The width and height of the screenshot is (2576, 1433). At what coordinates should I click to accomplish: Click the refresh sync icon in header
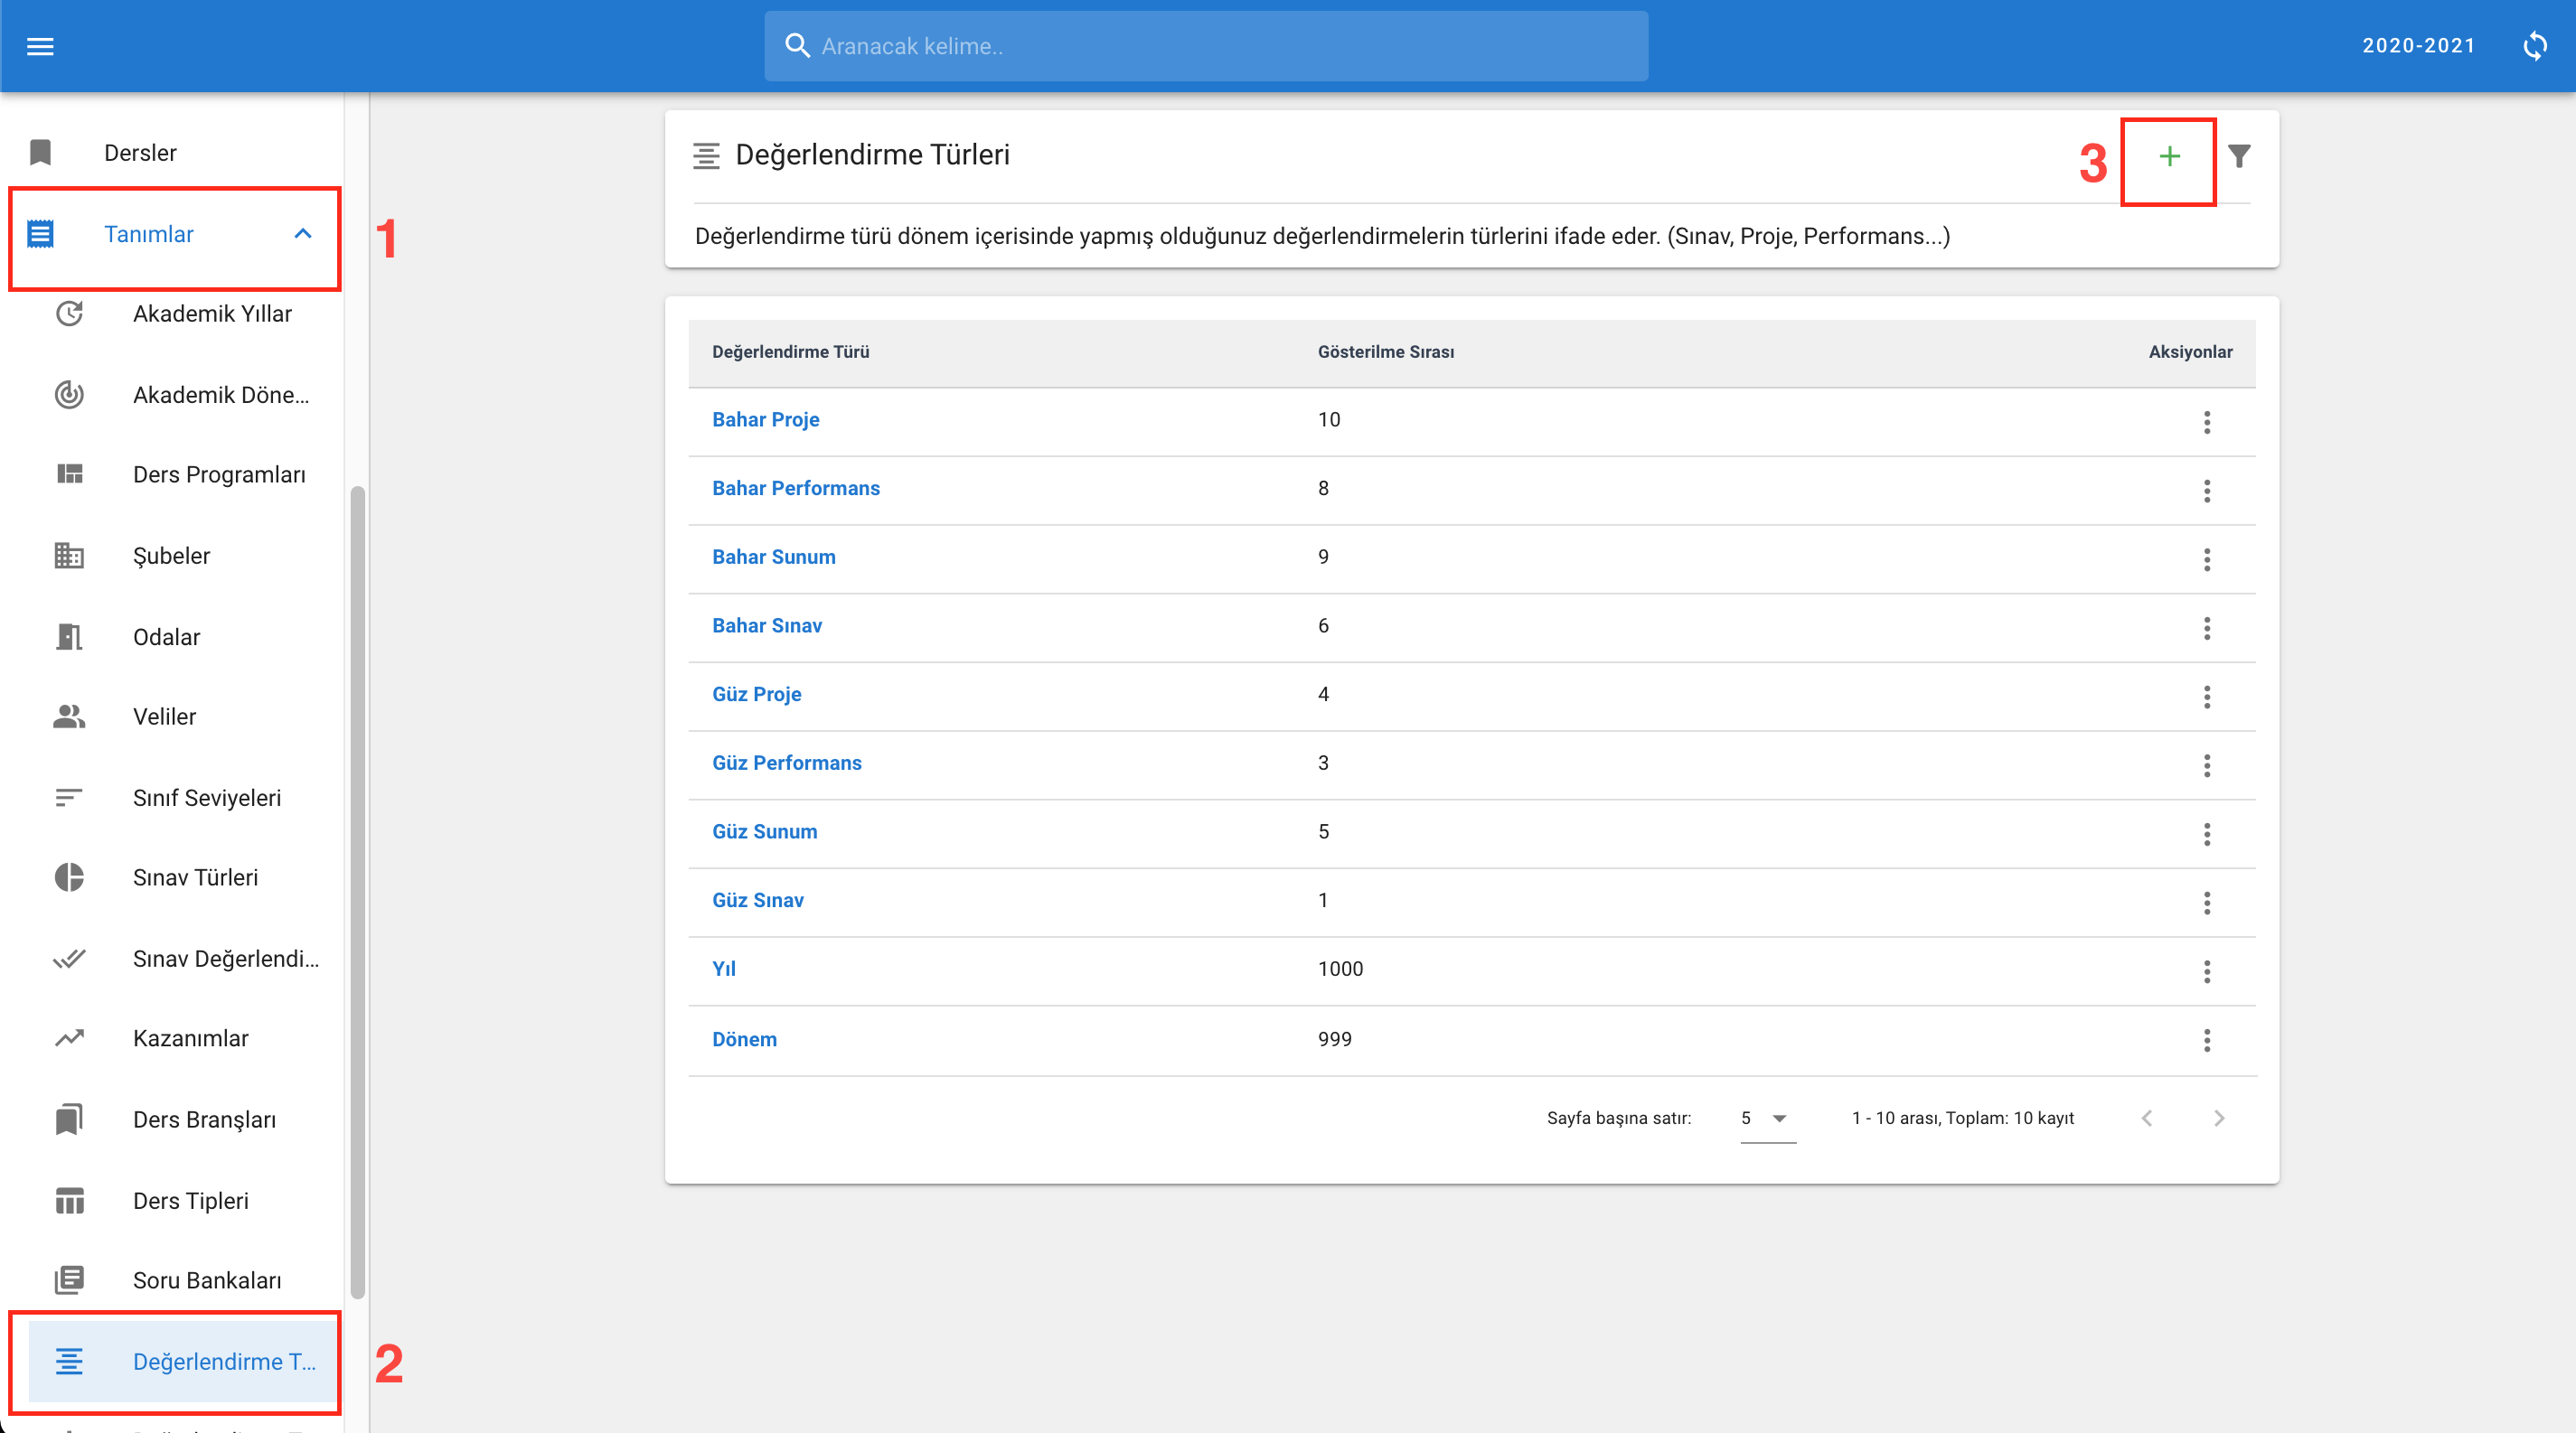tap(2534, 46)
